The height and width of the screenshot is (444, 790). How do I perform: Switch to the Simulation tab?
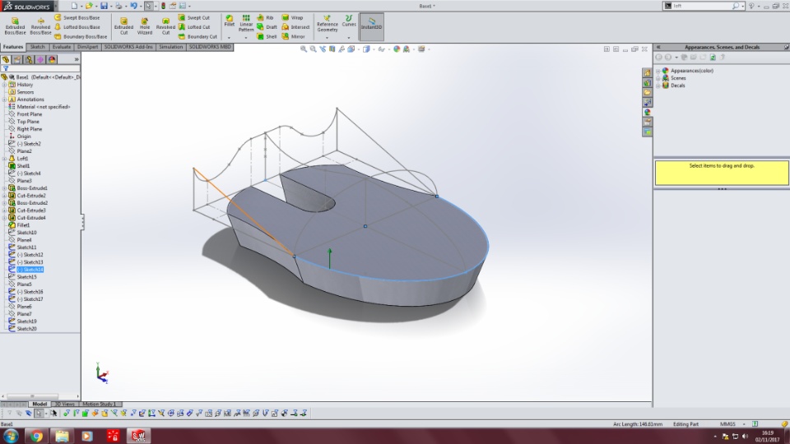(x=171, y=47)
